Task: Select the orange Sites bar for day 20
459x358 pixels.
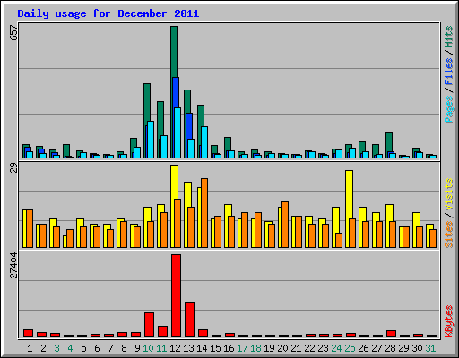Action: pyautogui.click(x=285, y=225)
